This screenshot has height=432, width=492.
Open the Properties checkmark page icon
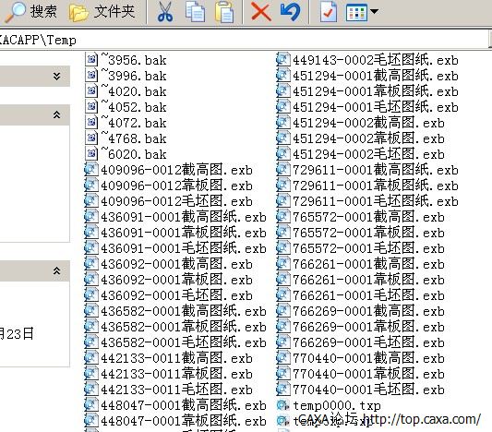pos(329,12)
